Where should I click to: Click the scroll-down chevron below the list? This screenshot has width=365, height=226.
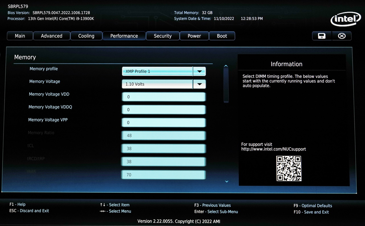point(227,181)
